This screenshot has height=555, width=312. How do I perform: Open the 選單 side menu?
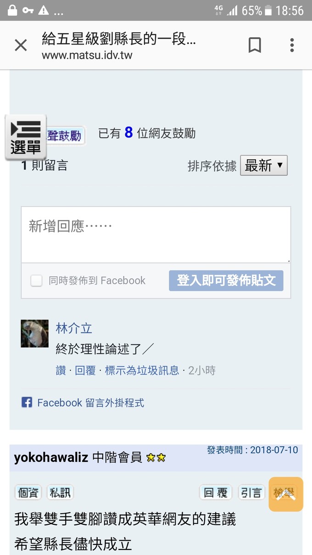point(26,137)
